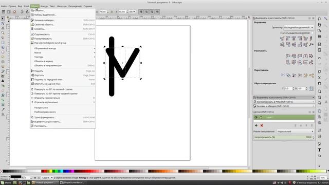Viewport: 329px width, 185px height.
Task: Click SimpleScreenRecorder taskbar entry
Action: 72,183
